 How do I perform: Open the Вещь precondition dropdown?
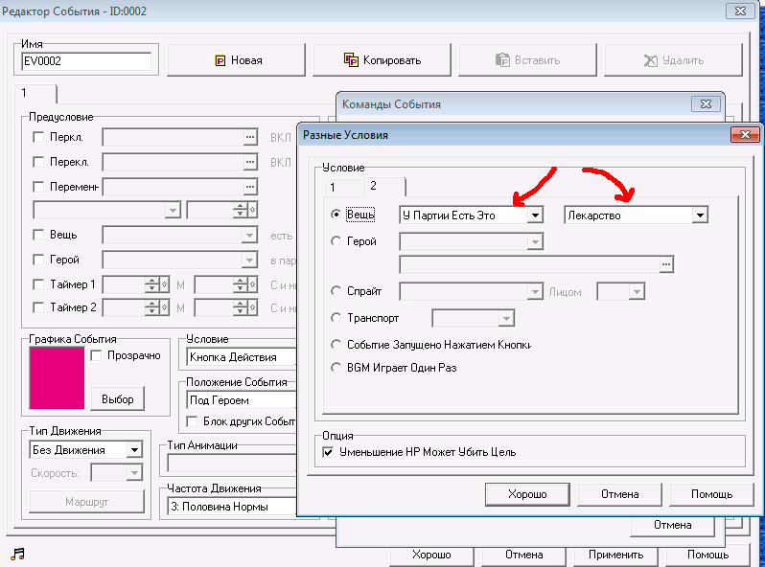179,235
